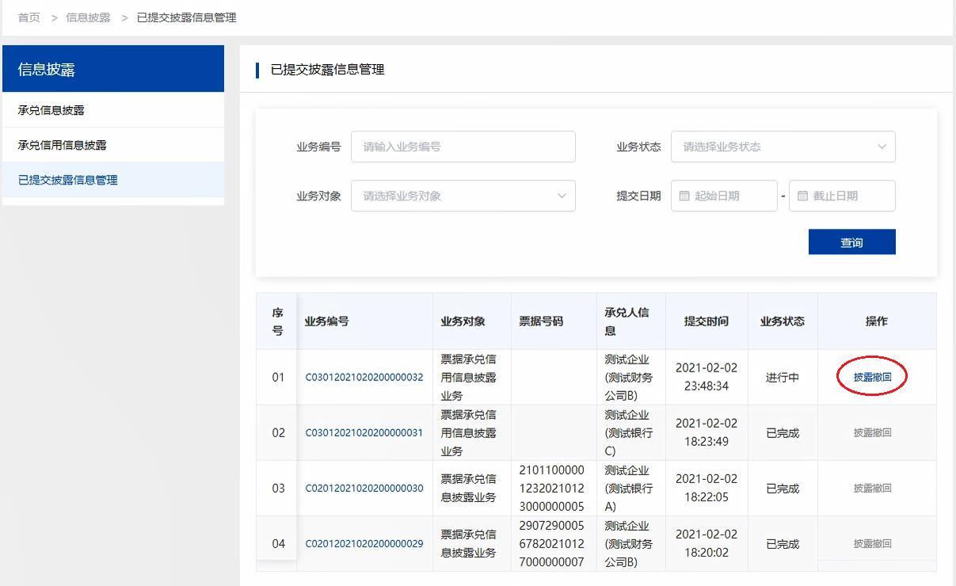956x586 pixels.
Task: Open record C02012021020200000029
Action: 364,543
